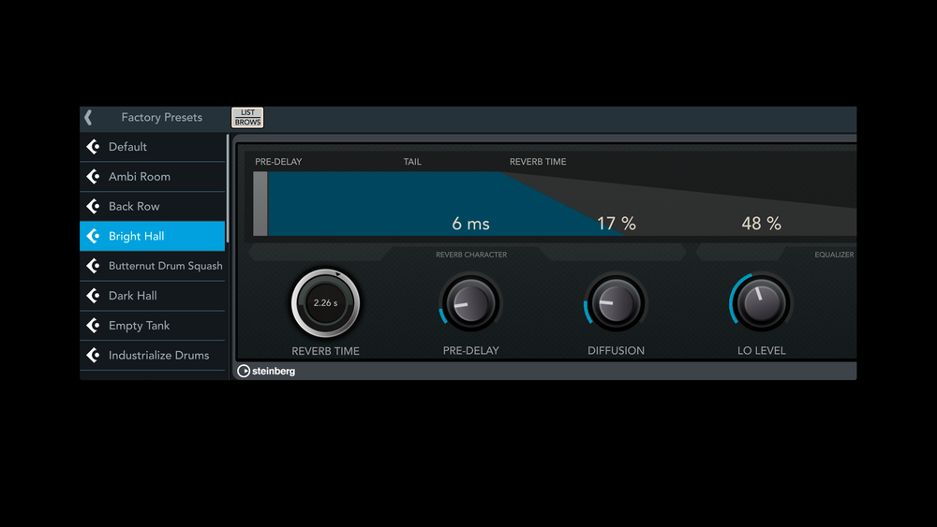Click the 6 ms pre-delay value
The image size is (937, 527).
470,224
